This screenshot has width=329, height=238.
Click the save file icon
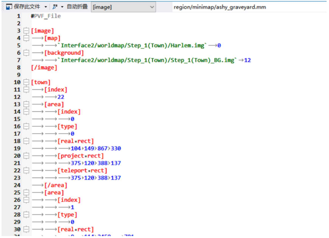click(x=9, y=7)
